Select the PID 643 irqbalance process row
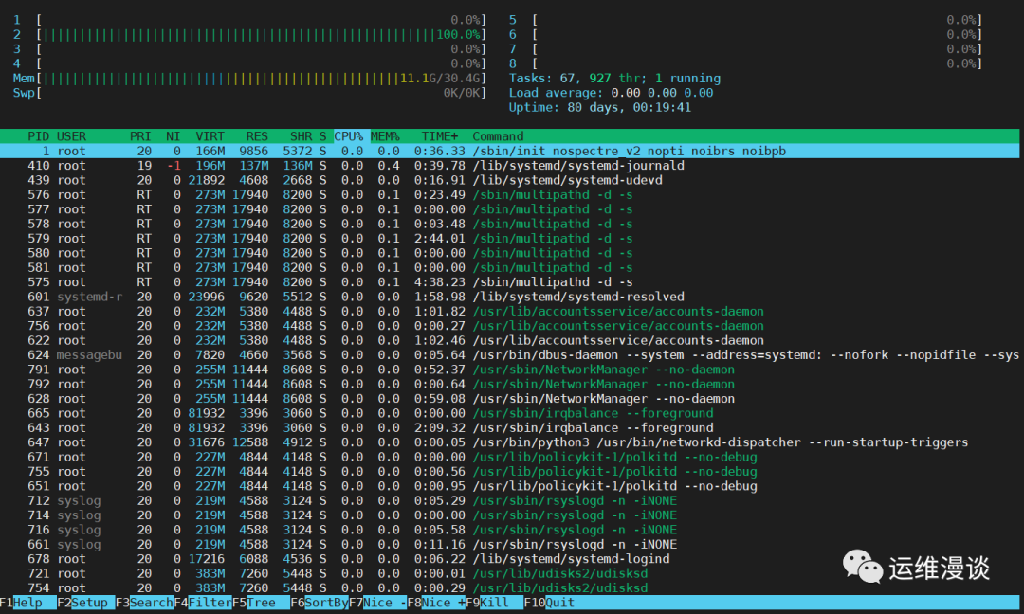This screenshot has height=614, width=1024. [509, 427]
